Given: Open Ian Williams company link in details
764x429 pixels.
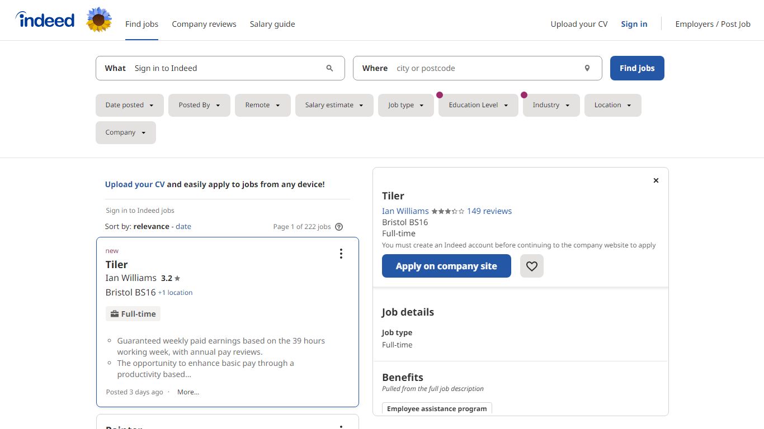Looking at the screenshot, I should pyautogui.click(x=405, y=211).
